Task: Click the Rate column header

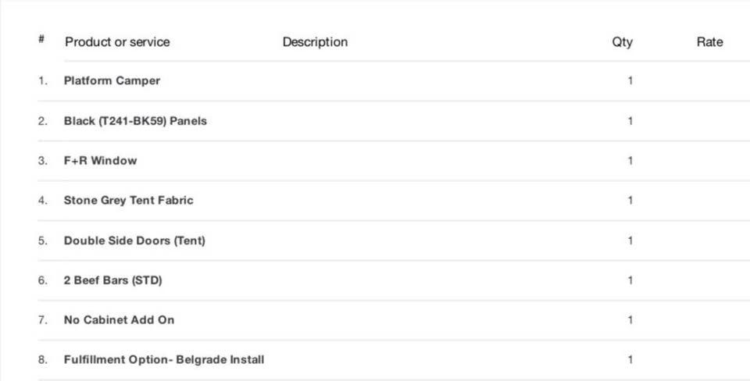Action: (x=710, y=42)
